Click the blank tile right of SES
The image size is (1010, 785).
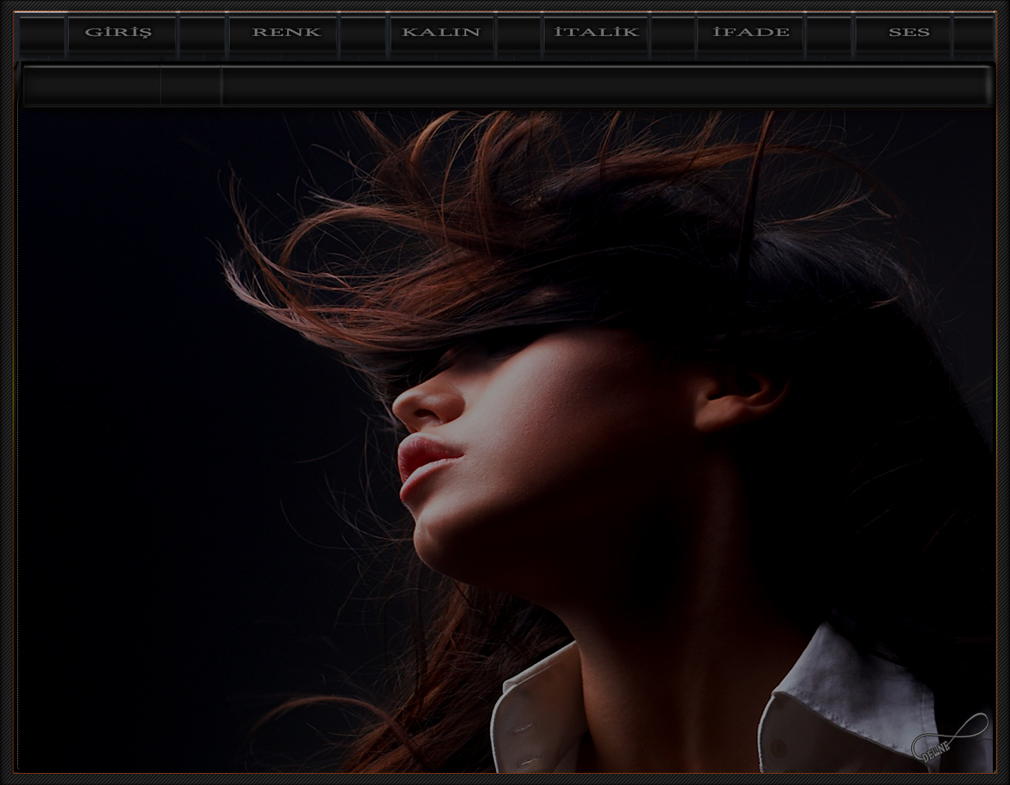[x=973, y=33]
